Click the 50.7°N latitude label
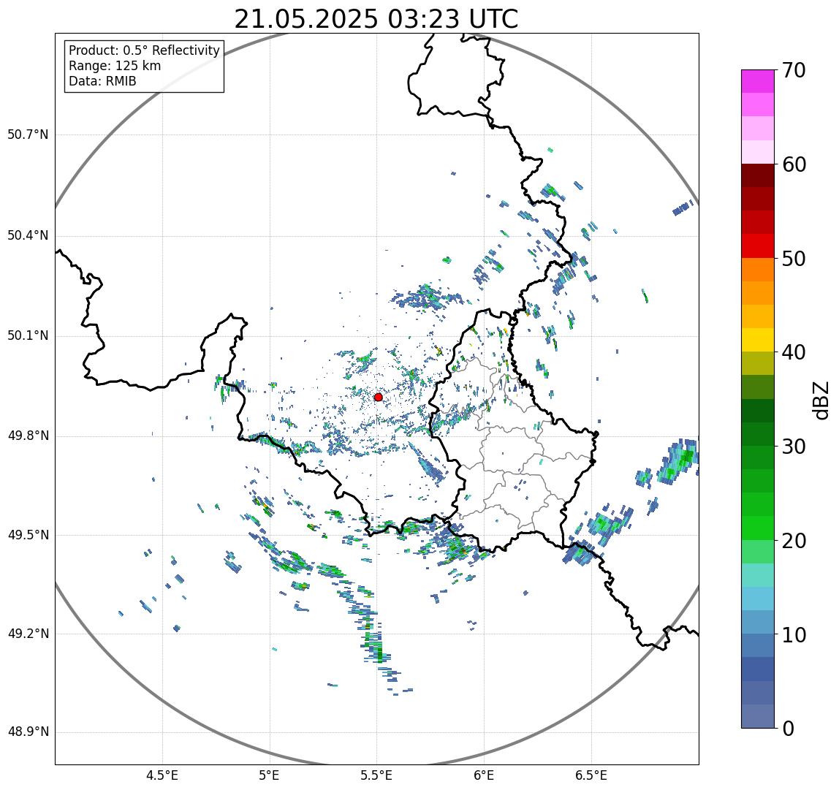The width and height of the screenshot is (839, 790). tap(27, 134)
